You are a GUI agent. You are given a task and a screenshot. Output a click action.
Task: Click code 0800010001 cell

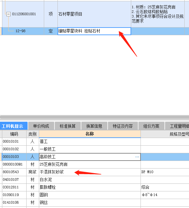point(14,165)
